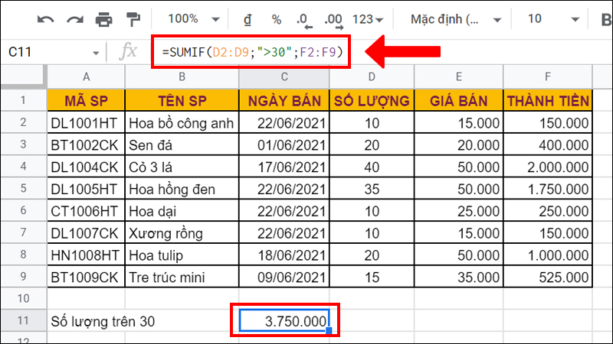613x344 pixels.
Task: Click the select-all corner box
Action: point(24,77)
